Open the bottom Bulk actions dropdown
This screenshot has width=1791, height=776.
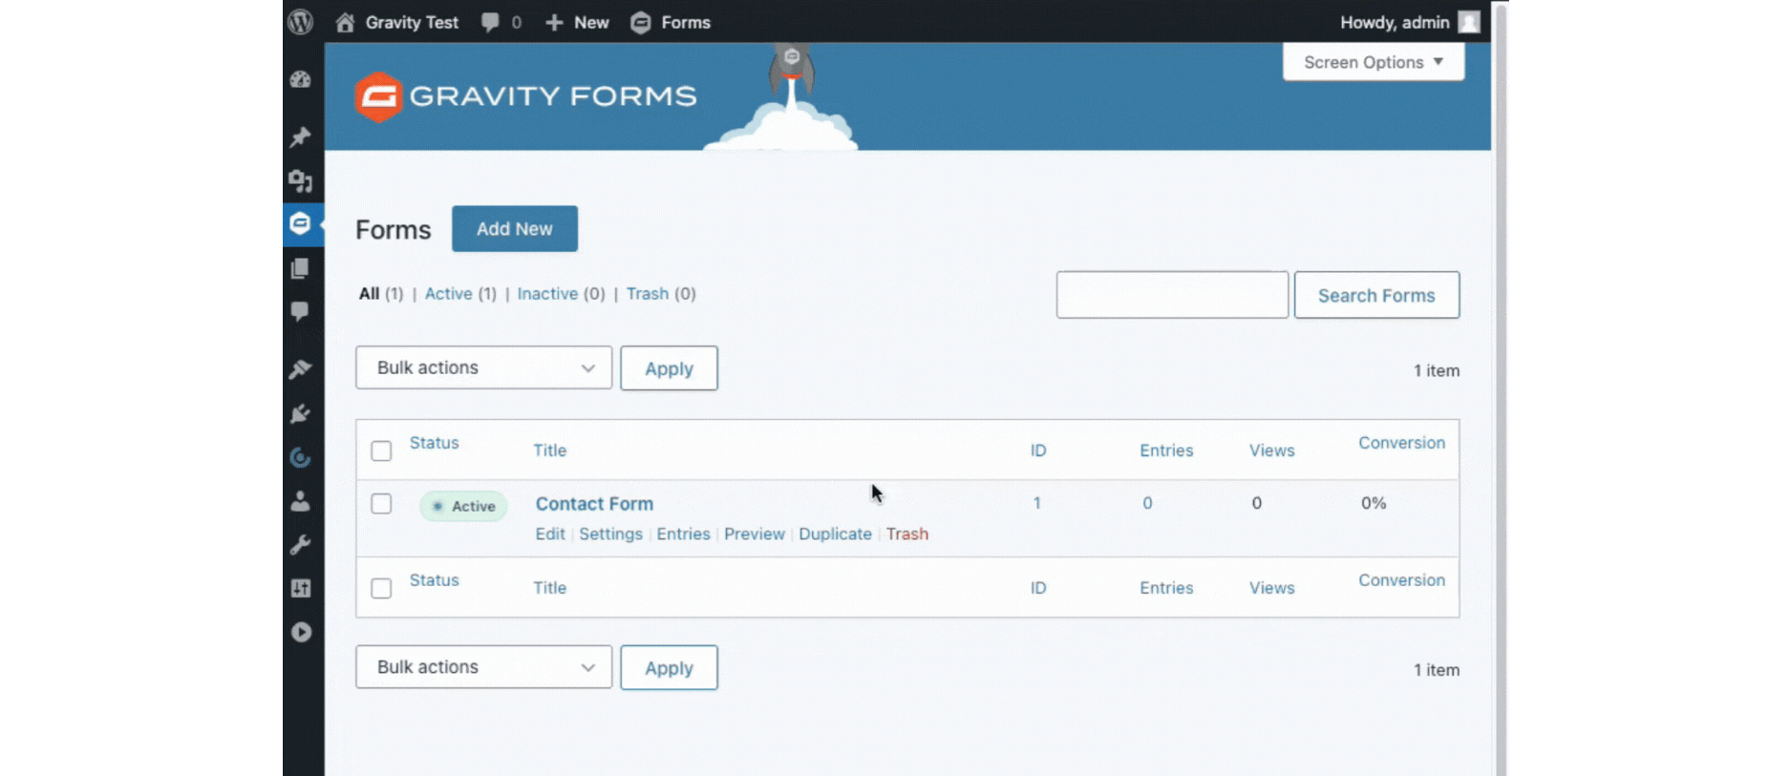tap(483, 667)
